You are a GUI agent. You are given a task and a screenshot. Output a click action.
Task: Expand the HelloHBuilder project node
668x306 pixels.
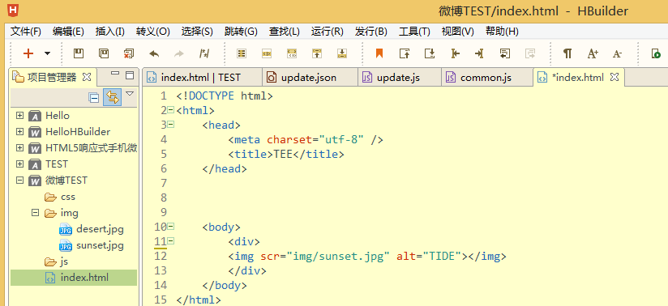19,131
